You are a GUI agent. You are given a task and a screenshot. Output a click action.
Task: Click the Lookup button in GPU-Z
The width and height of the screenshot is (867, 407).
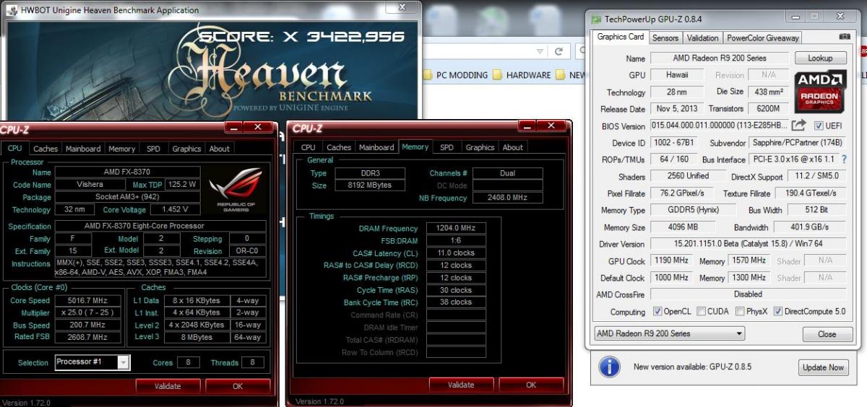pos(820,58)
